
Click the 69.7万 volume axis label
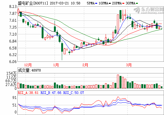pos(11,81)
